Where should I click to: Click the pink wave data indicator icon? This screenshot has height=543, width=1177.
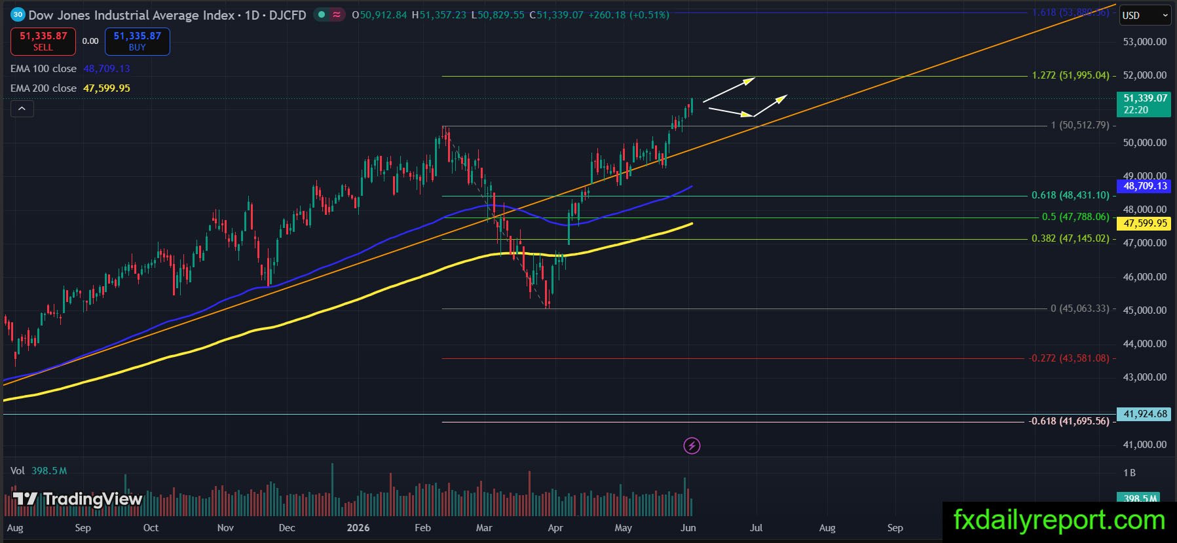(337, 14)
